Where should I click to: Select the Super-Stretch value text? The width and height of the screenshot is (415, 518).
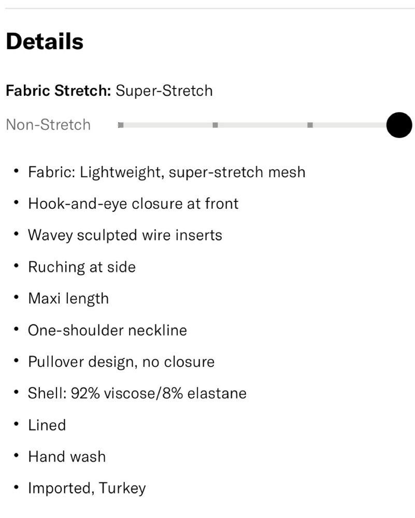tap(164, 91)
